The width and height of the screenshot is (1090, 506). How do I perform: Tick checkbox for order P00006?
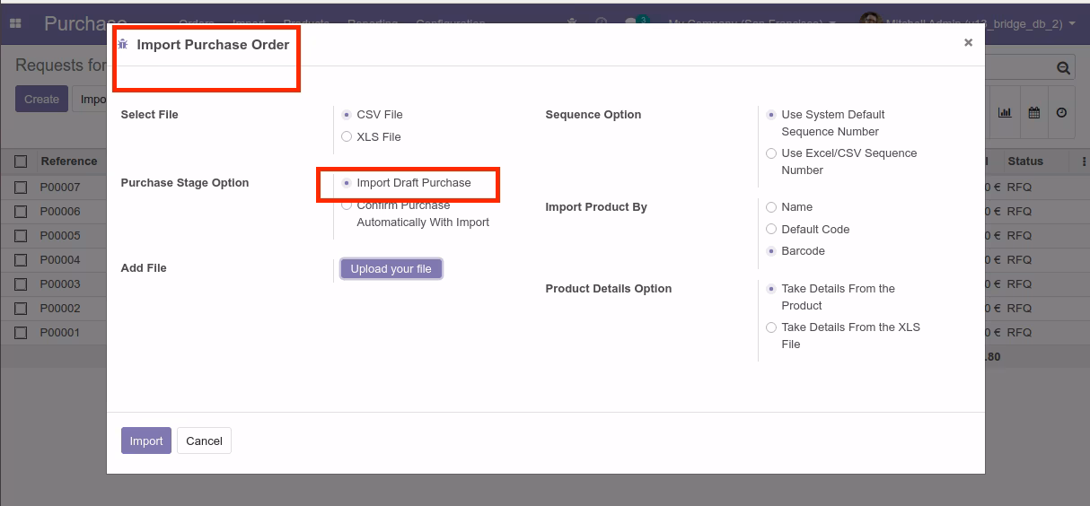pos(21,212)
